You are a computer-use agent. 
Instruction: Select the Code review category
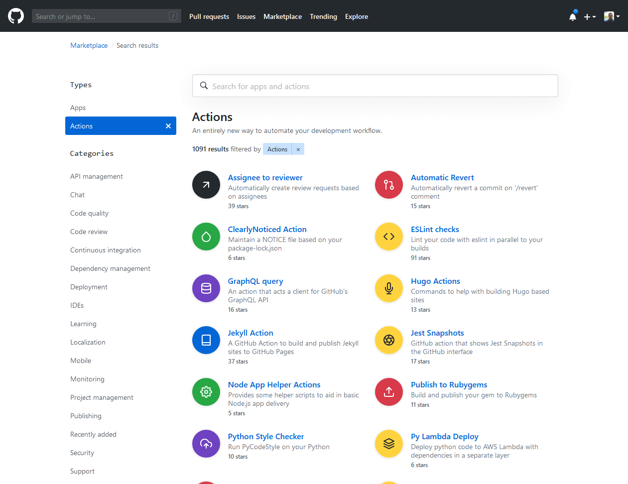tap(89, 232)
